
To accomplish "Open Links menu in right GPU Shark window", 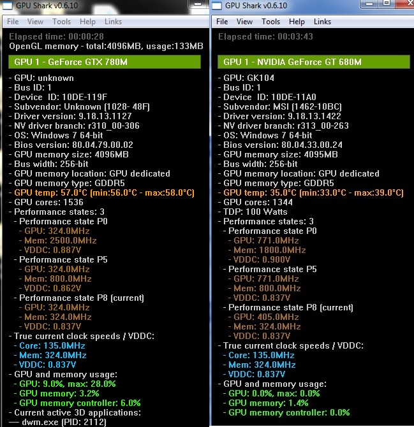I will pyautogui.click(x=322, y=22).
